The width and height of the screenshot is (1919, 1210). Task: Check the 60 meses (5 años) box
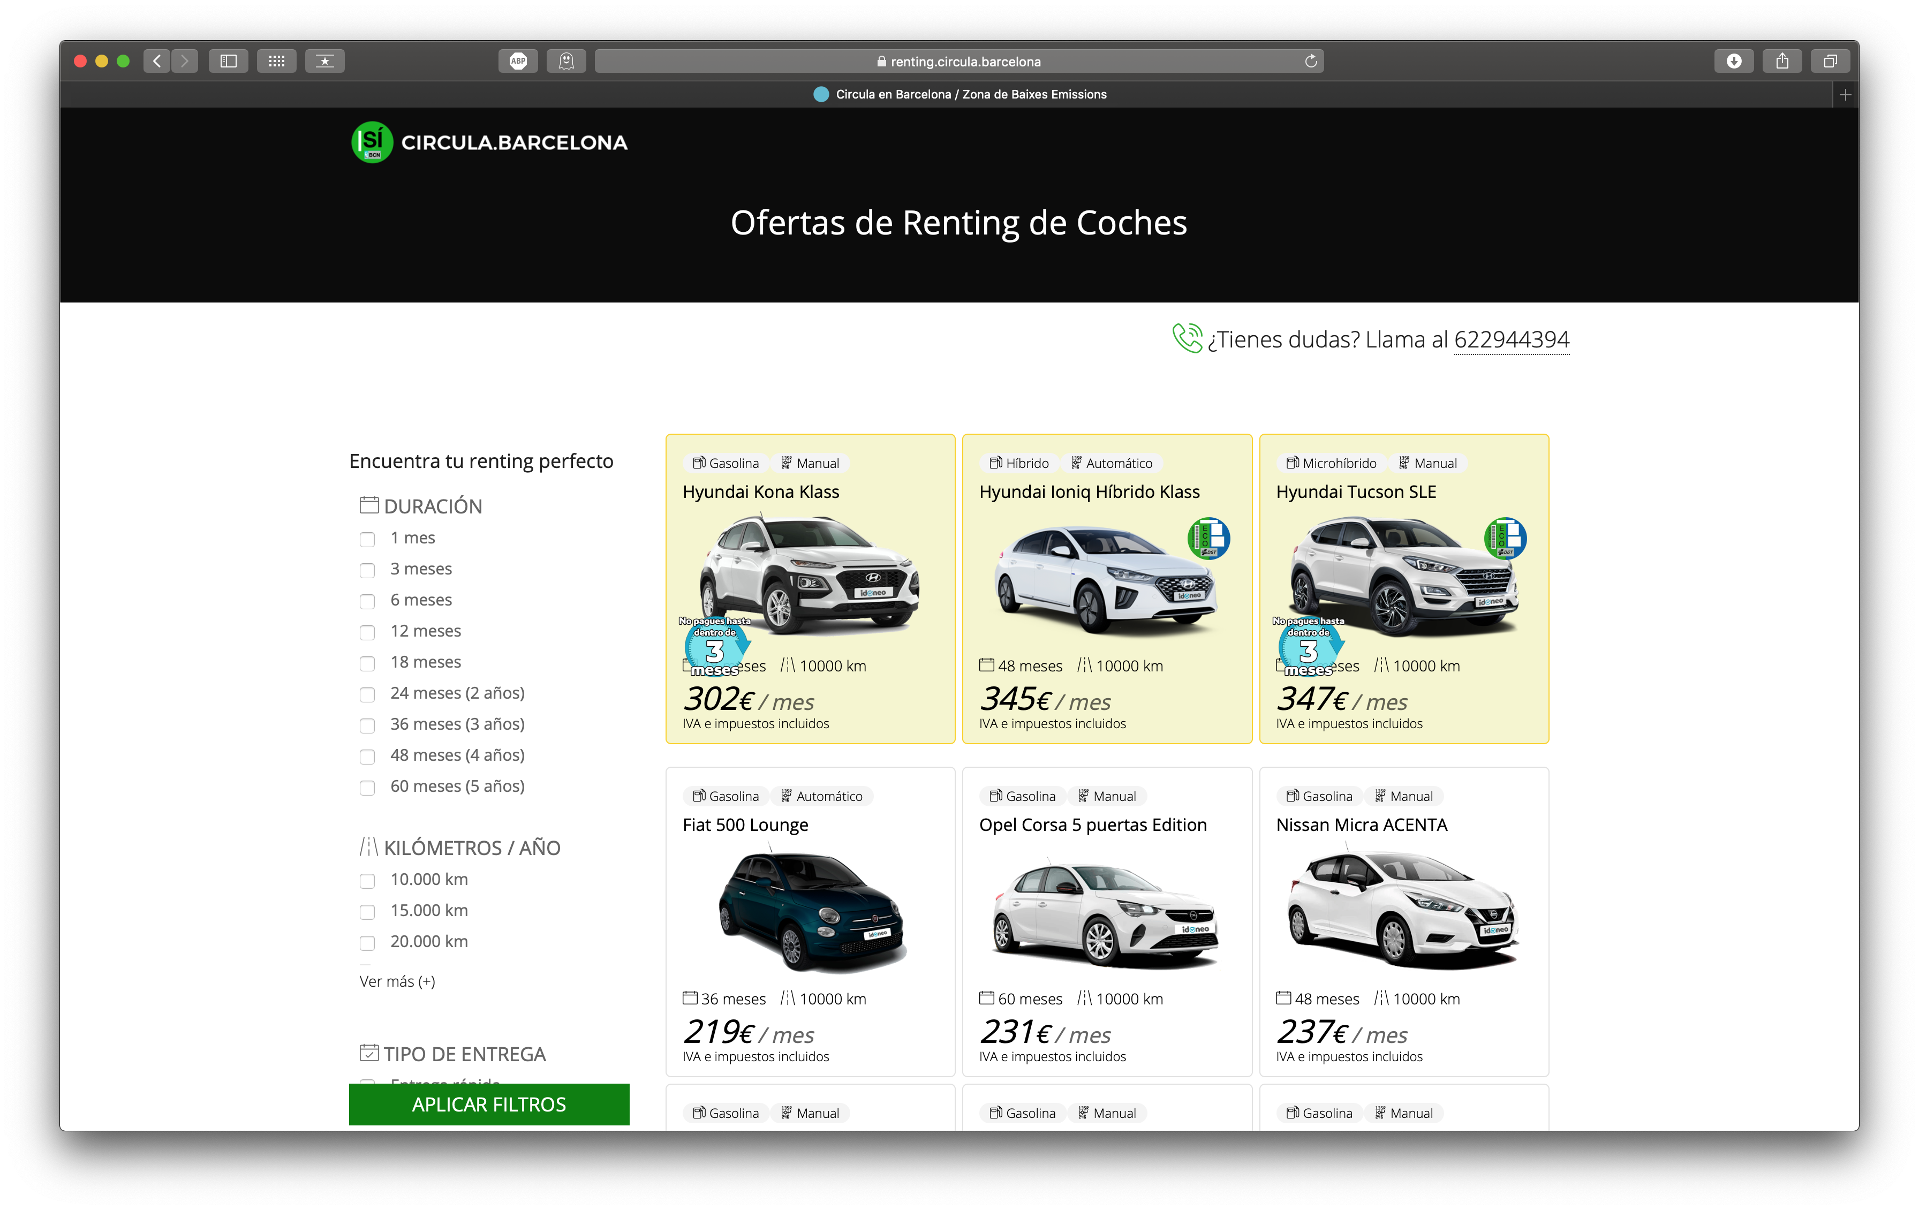[367, 788]
